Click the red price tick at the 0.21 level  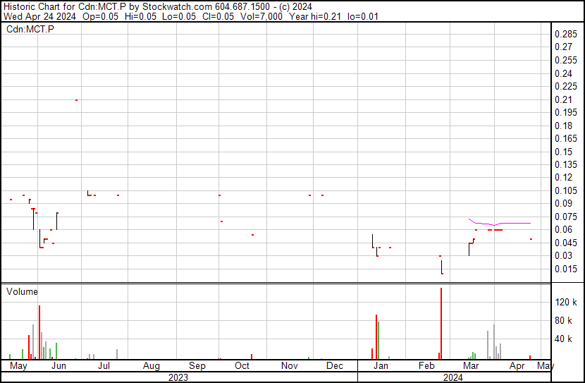pyautogui.click(x=77, y=100)
